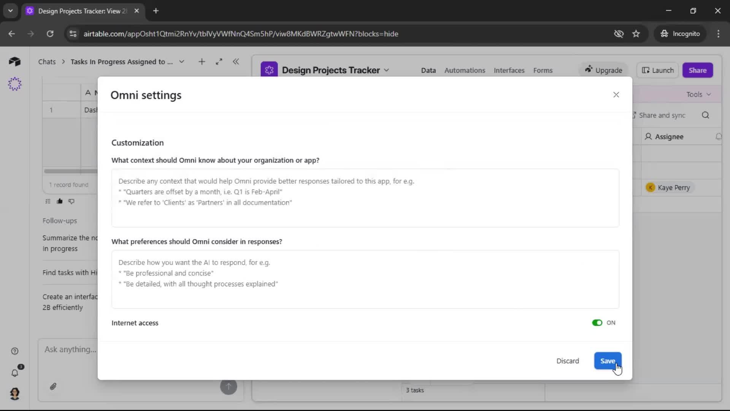The height and width of the screenshot is (411, 730).
Task: Click the thumbs up feedback icon
Action: [60, 201]
